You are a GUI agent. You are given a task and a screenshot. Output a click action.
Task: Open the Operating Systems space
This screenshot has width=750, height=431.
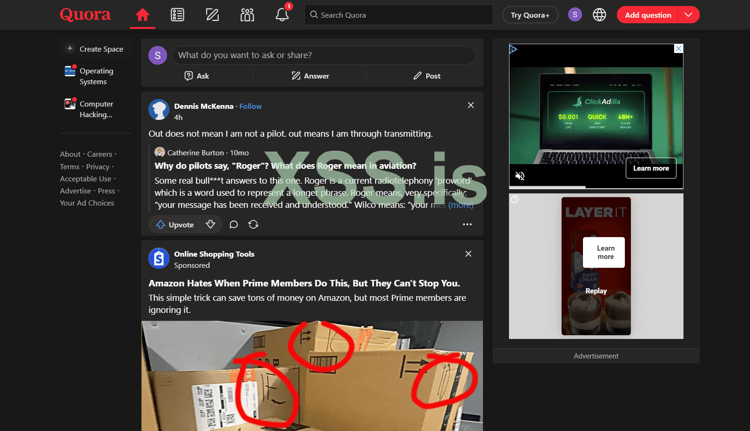click(96, 76)
